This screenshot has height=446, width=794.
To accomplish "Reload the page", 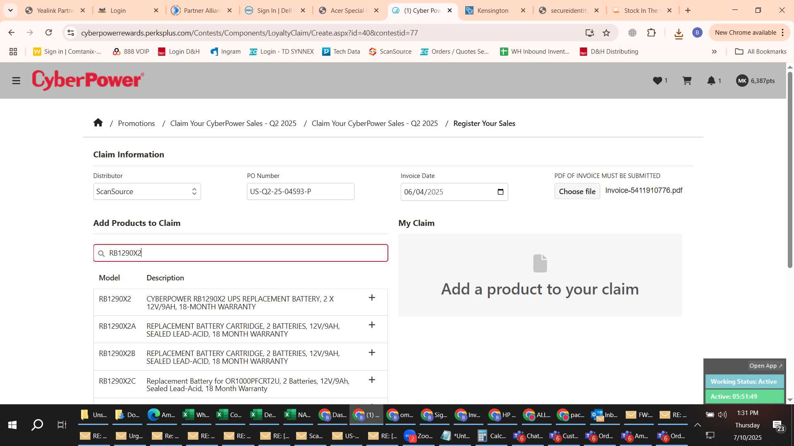I will click(49, 33).
